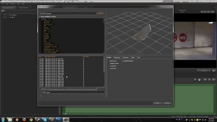Click model list scroll-up arrow
Screen dimensions: 217x122
(x=104, y=57)
